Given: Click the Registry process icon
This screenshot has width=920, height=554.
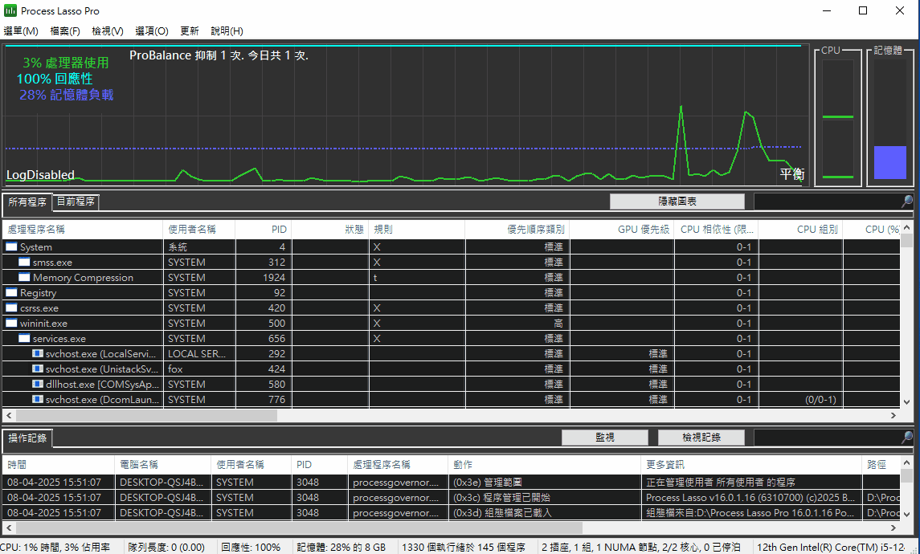Looking at the screenshot, I should point(12,292).
